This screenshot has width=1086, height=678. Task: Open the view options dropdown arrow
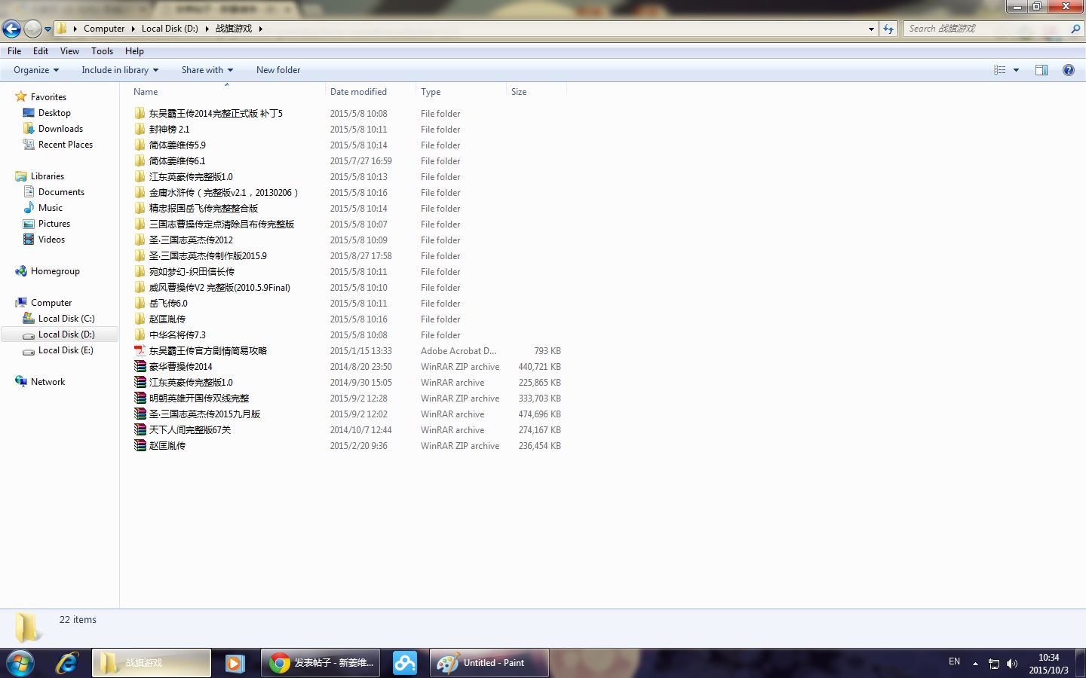1016,70
